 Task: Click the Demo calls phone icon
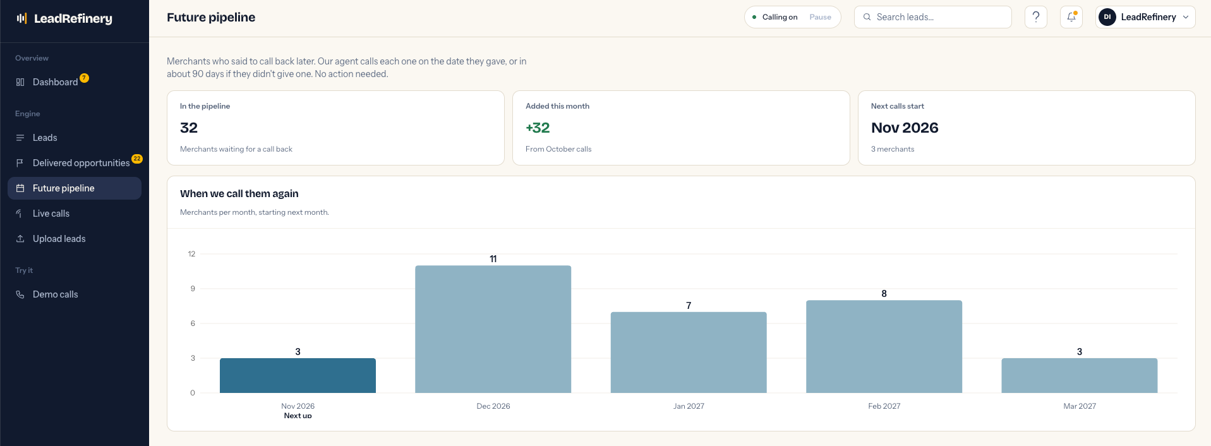[20, 294]
